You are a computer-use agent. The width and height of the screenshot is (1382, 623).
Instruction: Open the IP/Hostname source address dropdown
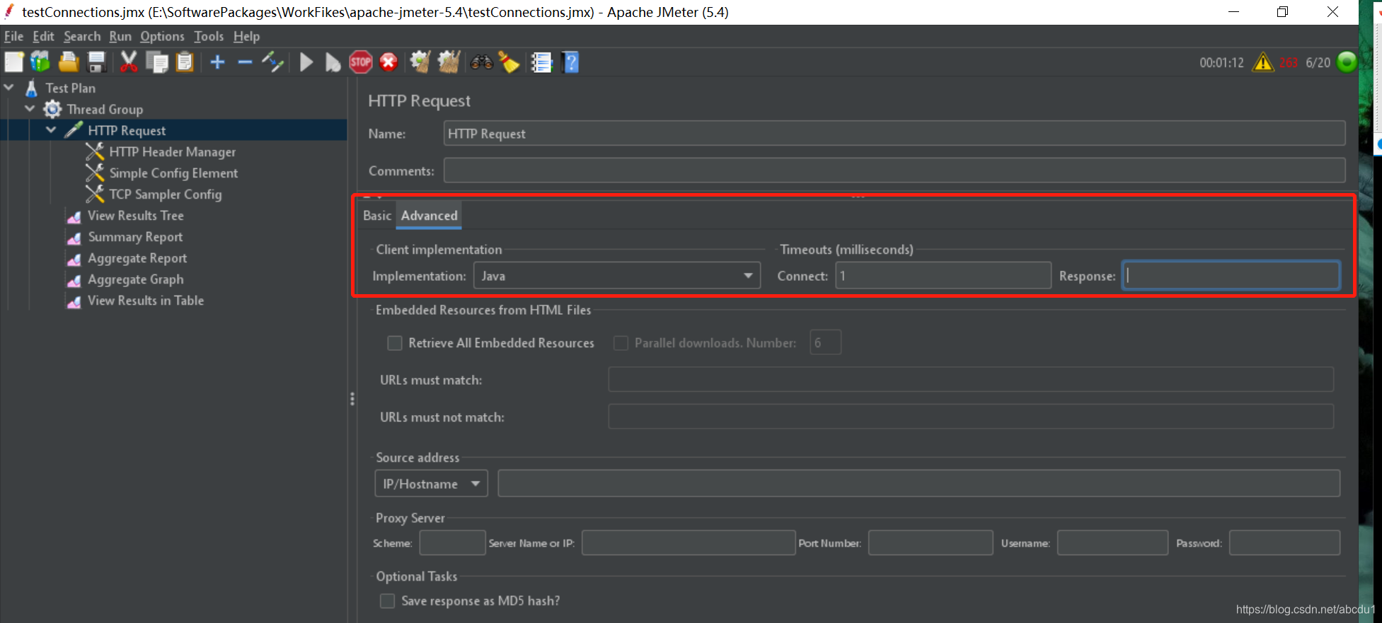[x=431, y=484]
